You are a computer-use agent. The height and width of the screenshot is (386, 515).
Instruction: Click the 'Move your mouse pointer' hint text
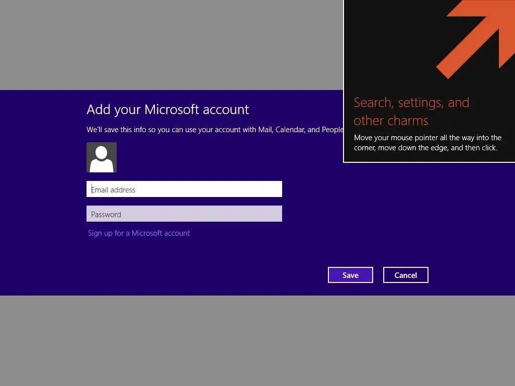click(427, 143)
